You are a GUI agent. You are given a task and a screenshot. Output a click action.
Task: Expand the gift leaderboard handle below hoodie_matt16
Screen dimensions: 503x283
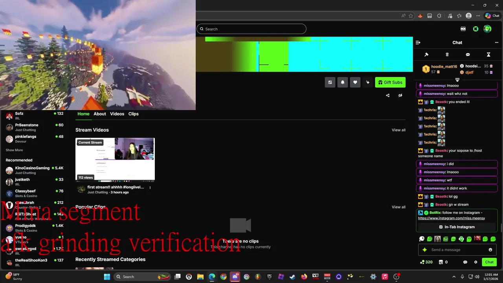457,80
